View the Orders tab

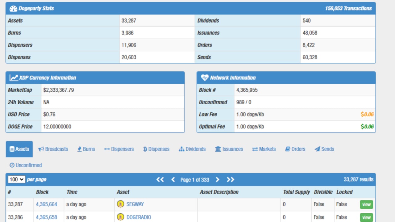[295, 149]
